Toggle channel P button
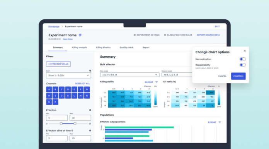The height and width of the screenshot is (149, 269). click(55, 102)
